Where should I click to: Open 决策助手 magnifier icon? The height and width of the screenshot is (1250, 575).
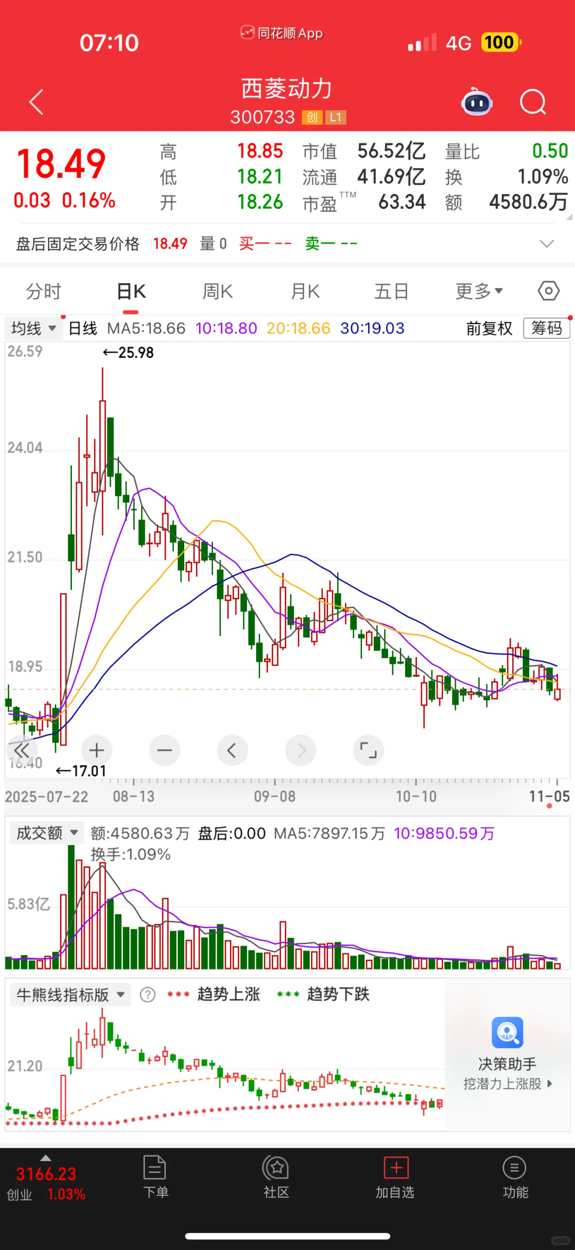[507, 1032]
